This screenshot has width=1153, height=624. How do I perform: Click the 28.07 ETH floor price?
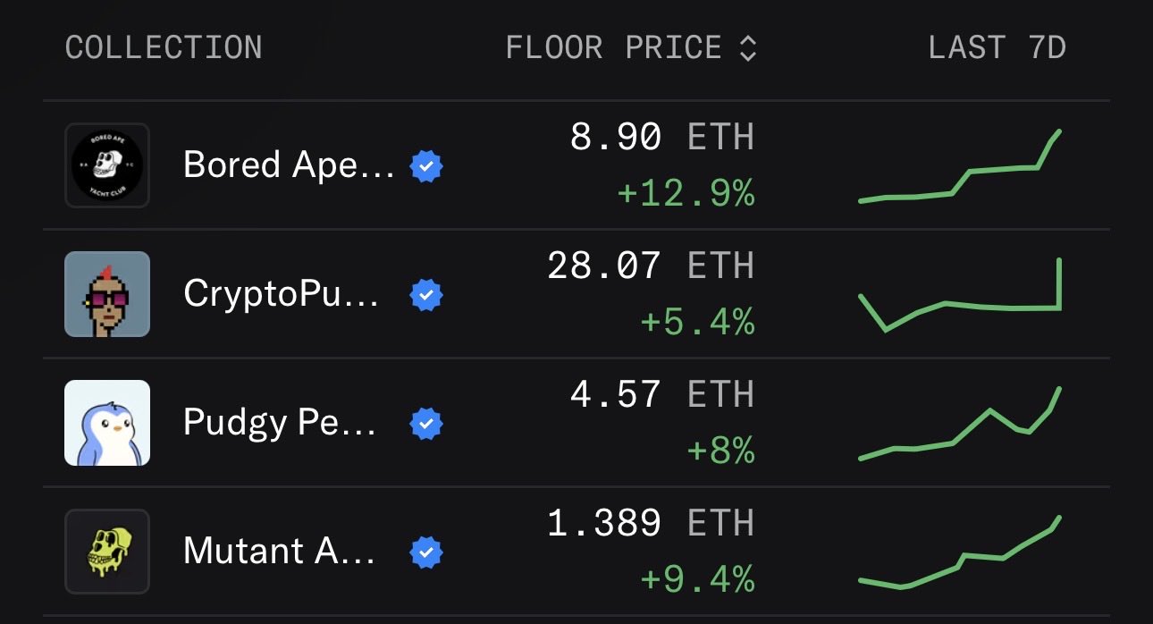(651, 266)
